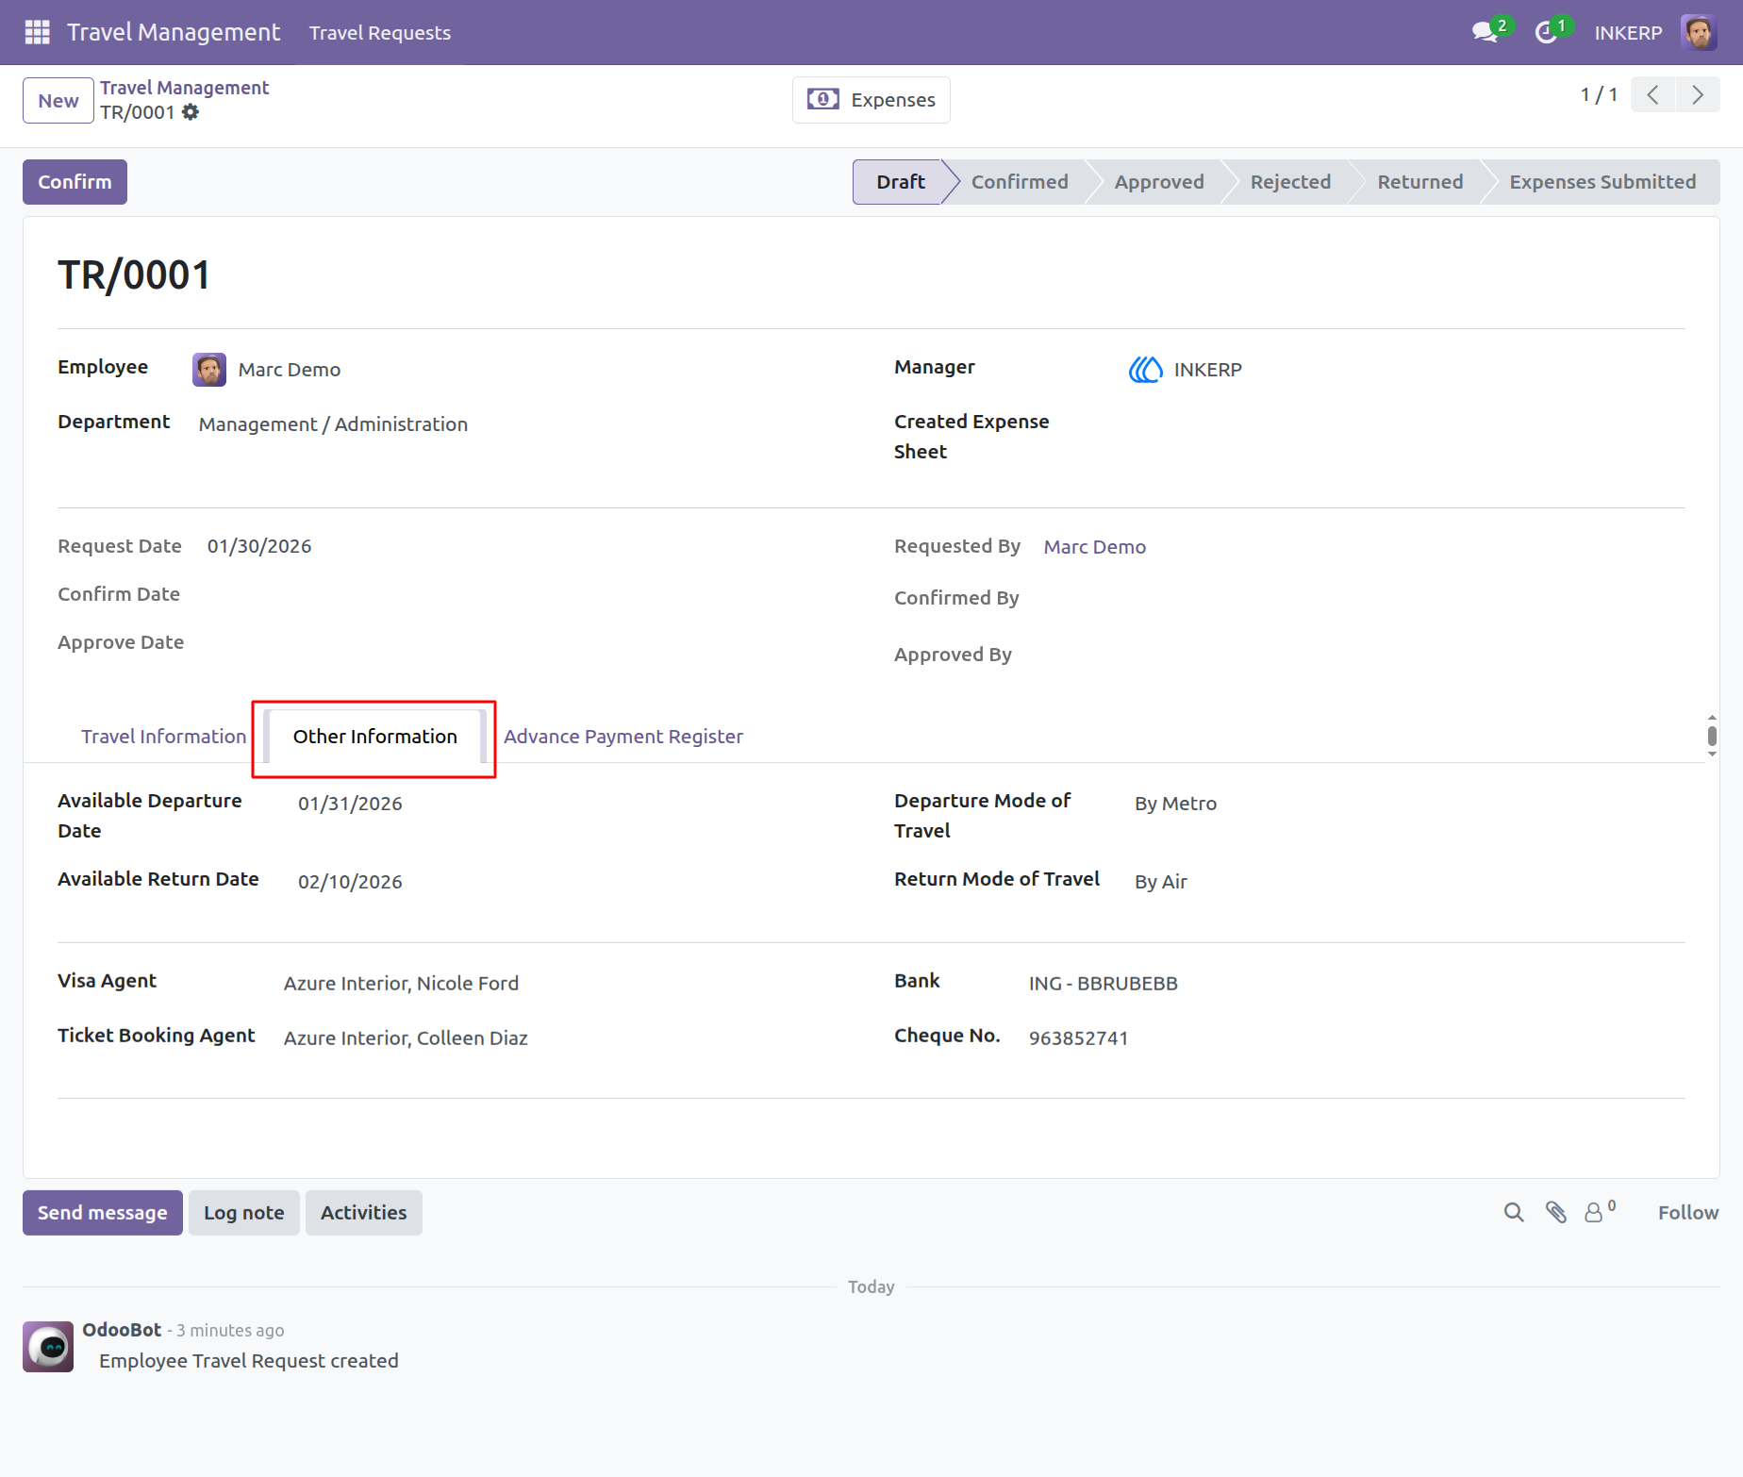Image resolution: width=1743 pixels, height=1477 pixels.
Task: Click the paperclip attachments icon
Action: (x=1555, y=1212)
